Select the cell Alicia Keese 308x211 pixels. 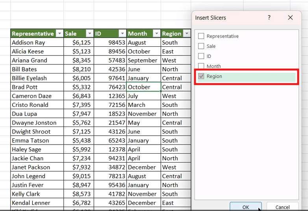tap(37, 51)
